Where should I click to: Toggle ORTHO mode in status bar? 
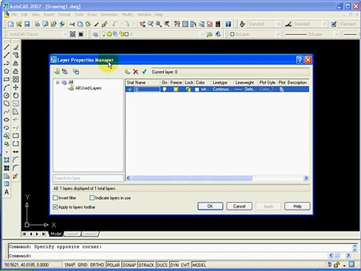[97, 265]
